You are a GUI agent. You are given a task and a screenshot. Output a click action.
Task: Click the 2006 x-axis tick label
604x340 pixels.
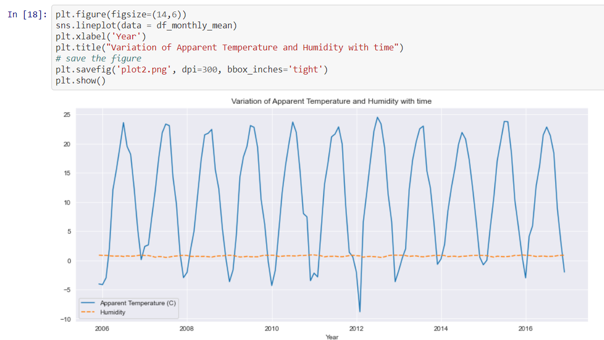pos(102,328)
